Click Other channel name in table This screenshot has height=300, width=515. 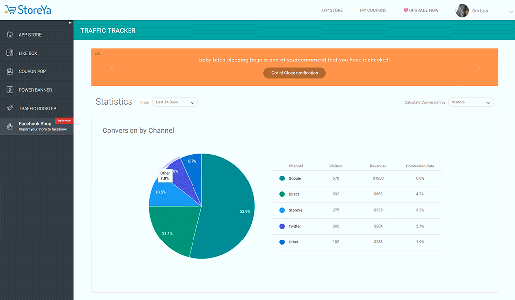tap(293, 242)
